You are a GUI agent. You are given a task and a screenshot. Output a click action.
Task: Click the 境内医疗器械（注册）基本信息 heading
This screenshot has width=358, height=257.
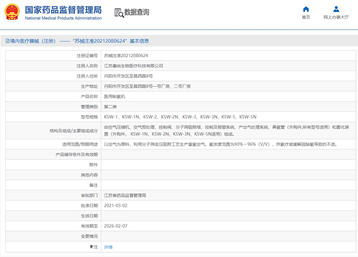pyautogui.click(x=77, y=41)
